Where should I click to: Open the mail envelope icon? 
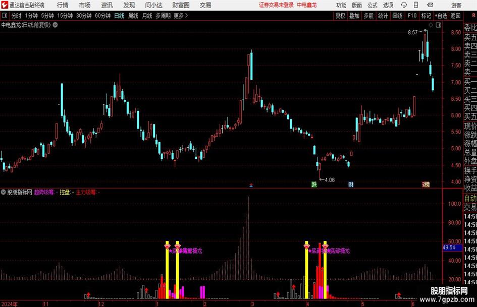coord(430,5)
